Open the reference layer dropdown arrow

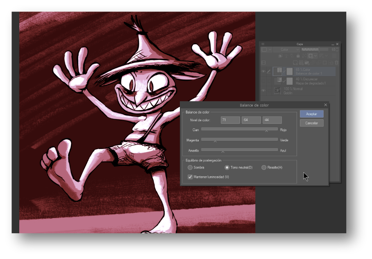(316, 56)
